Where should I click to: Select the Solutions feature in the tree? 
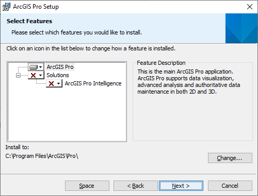[58, 75]
